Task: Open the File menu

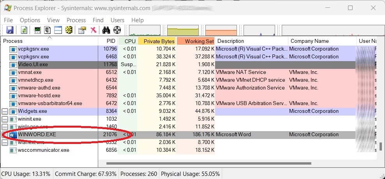Action: [8, 20]
